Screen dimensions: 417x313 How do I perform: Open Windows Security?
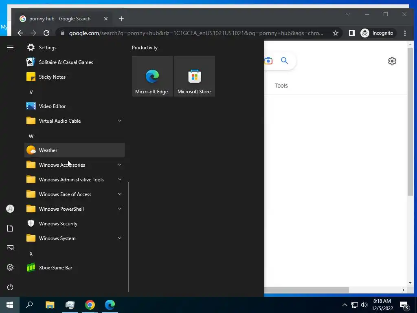point(75,224)
